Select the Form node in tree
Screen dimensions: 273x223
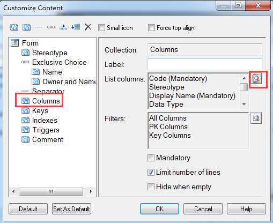[30, 43]
